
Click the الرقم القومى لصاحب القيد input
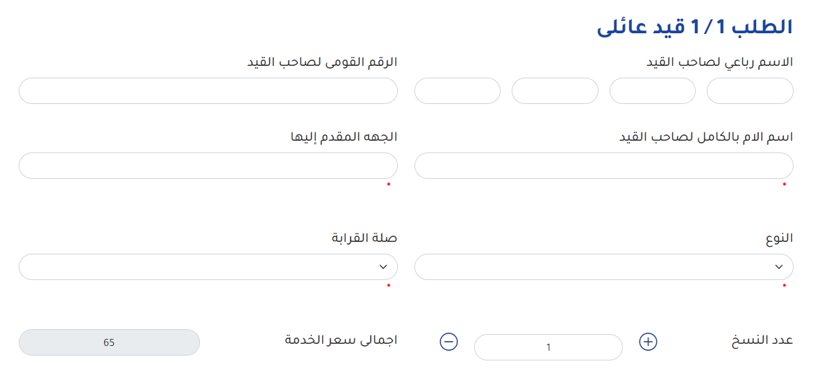click(x=208, y=91)
